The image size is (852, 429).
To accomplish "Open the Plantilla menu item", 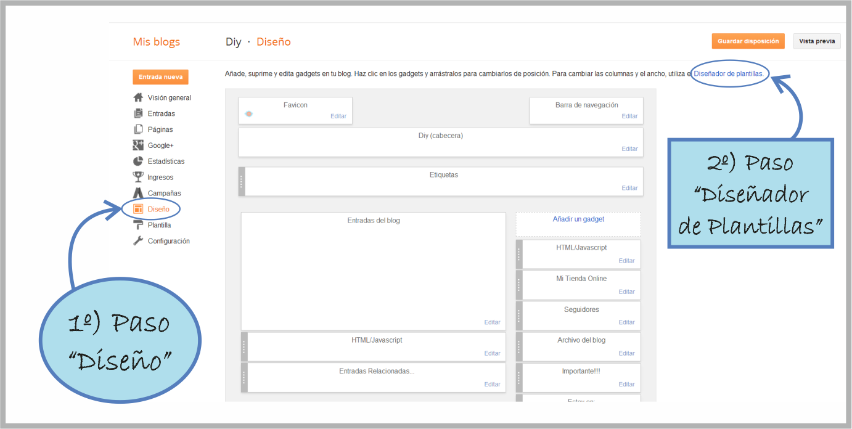I will 159,225.
